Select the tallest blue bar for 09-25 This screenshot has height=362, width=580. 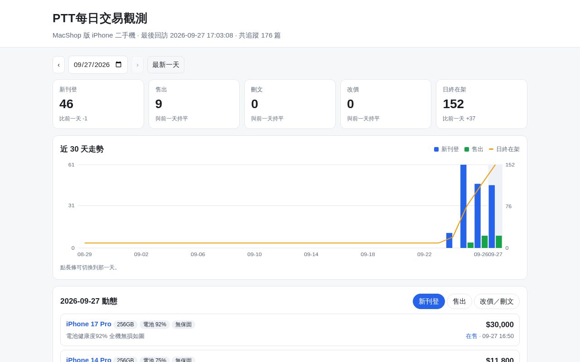464,206
